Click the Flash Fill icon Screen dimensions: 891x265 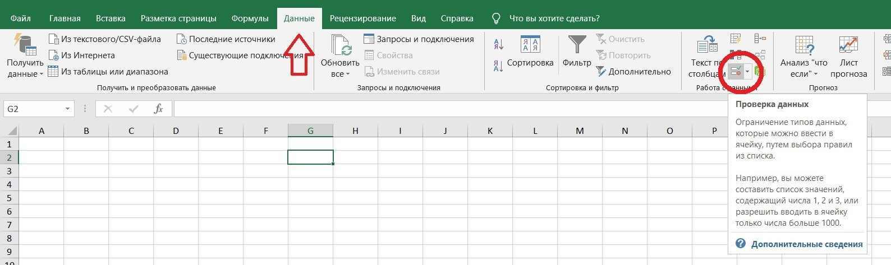click(736, 39)
